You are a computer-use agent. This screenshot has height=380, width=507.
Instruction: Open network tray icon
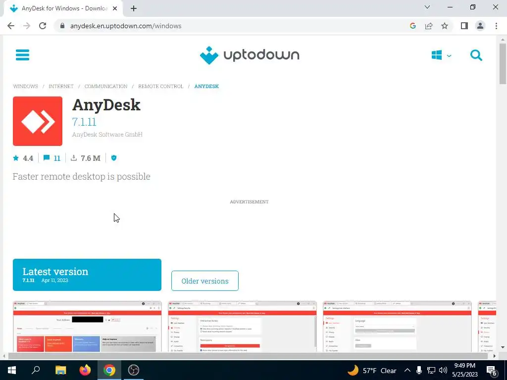point(431,370)
